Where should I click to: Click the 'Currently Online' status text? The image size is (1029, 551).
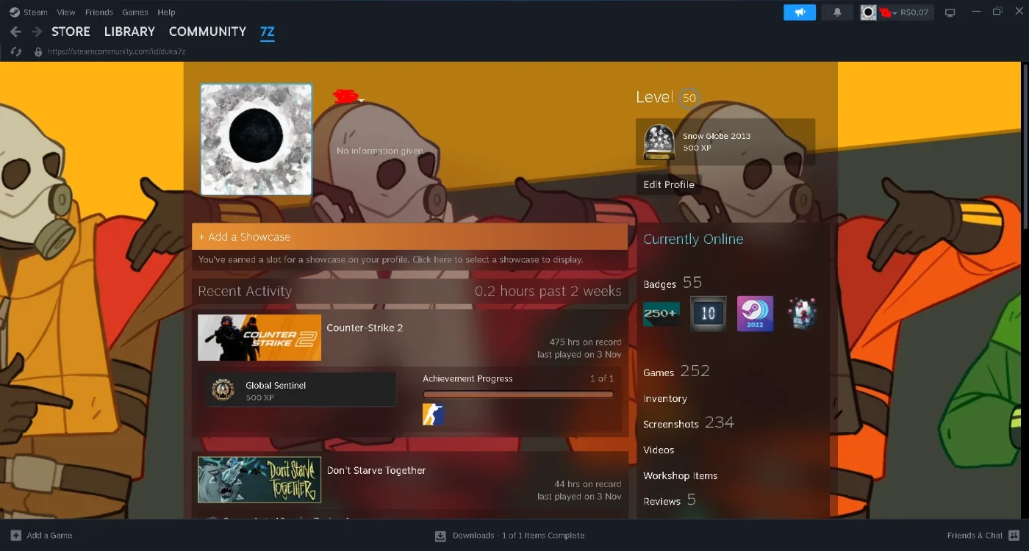pos(693,240)
